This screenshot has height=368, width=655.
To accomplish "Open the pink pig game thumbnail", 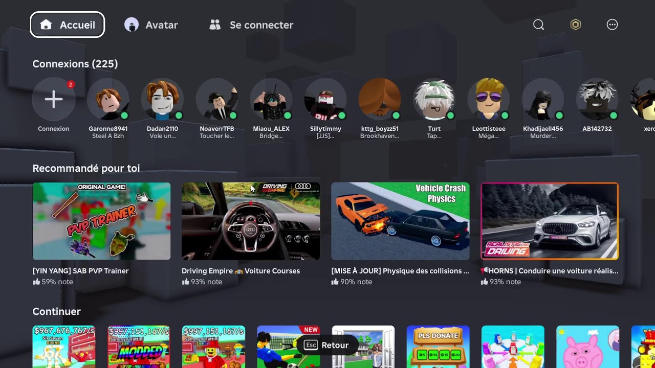I will click(x=587, y=347).
